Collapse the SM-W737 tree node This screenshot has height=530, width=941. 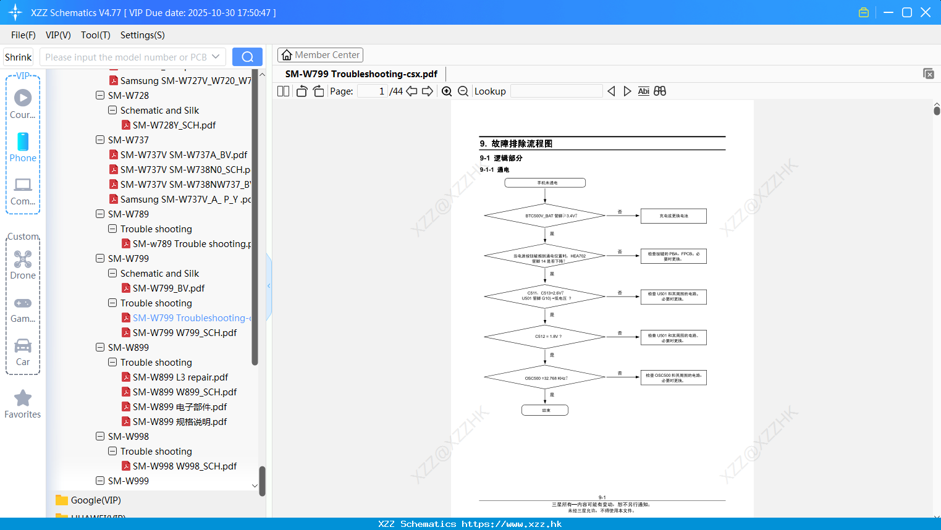pyautogui.click(x=100, y=140)
